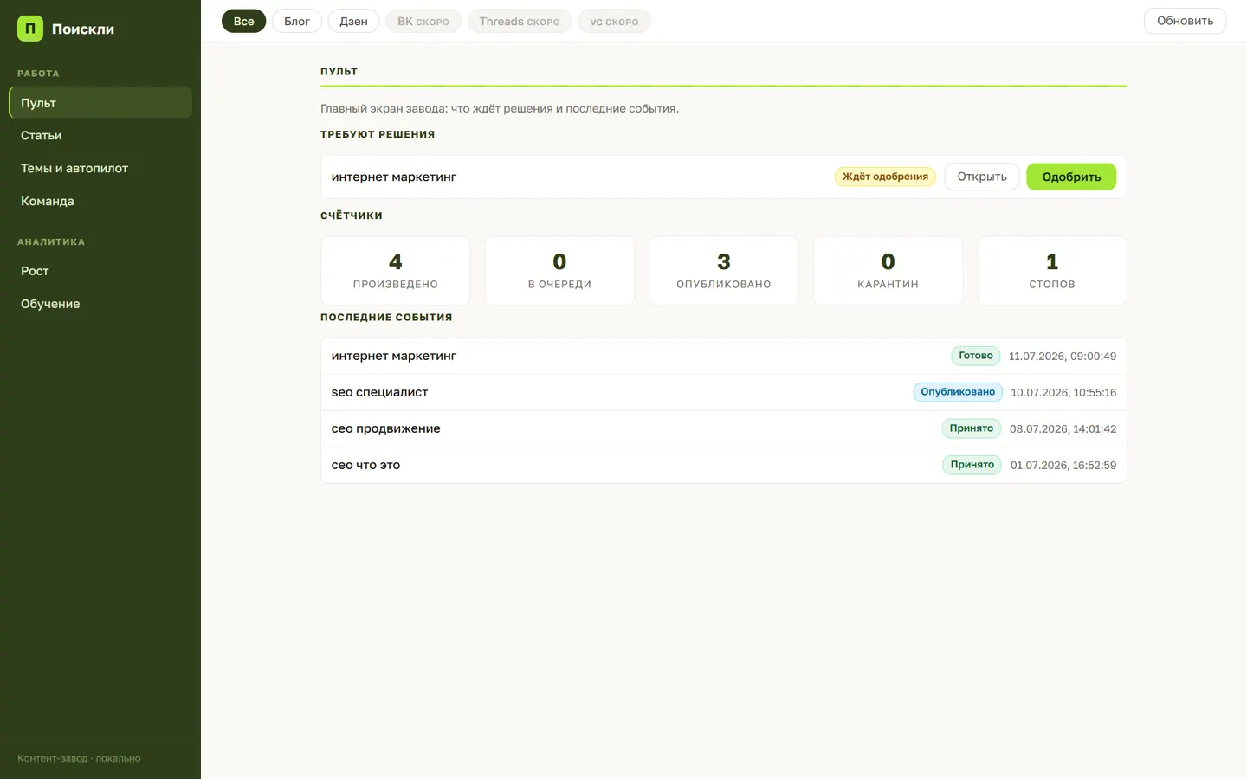The image size is (1247, 779).
Task: Click the Требуют решения section heading
Action: [x=378, y=134]
